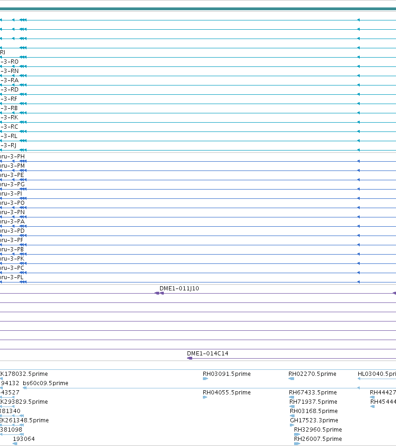
Task: Click the arrow glyph under RH26007.5prime
Action: pos(297,444)
